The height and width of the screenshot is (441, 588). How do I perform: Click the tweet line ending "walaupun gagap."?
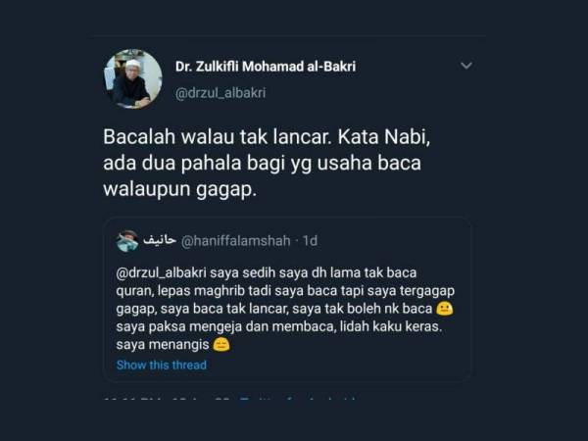tap(180, 189)
